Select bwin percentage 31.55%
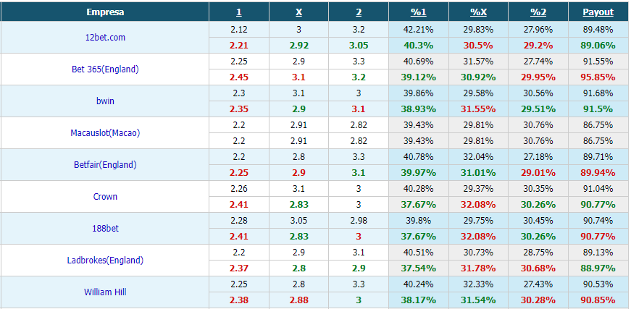Image resolution: width=631 pixels, height=309 pixels. tap(478, 109)
